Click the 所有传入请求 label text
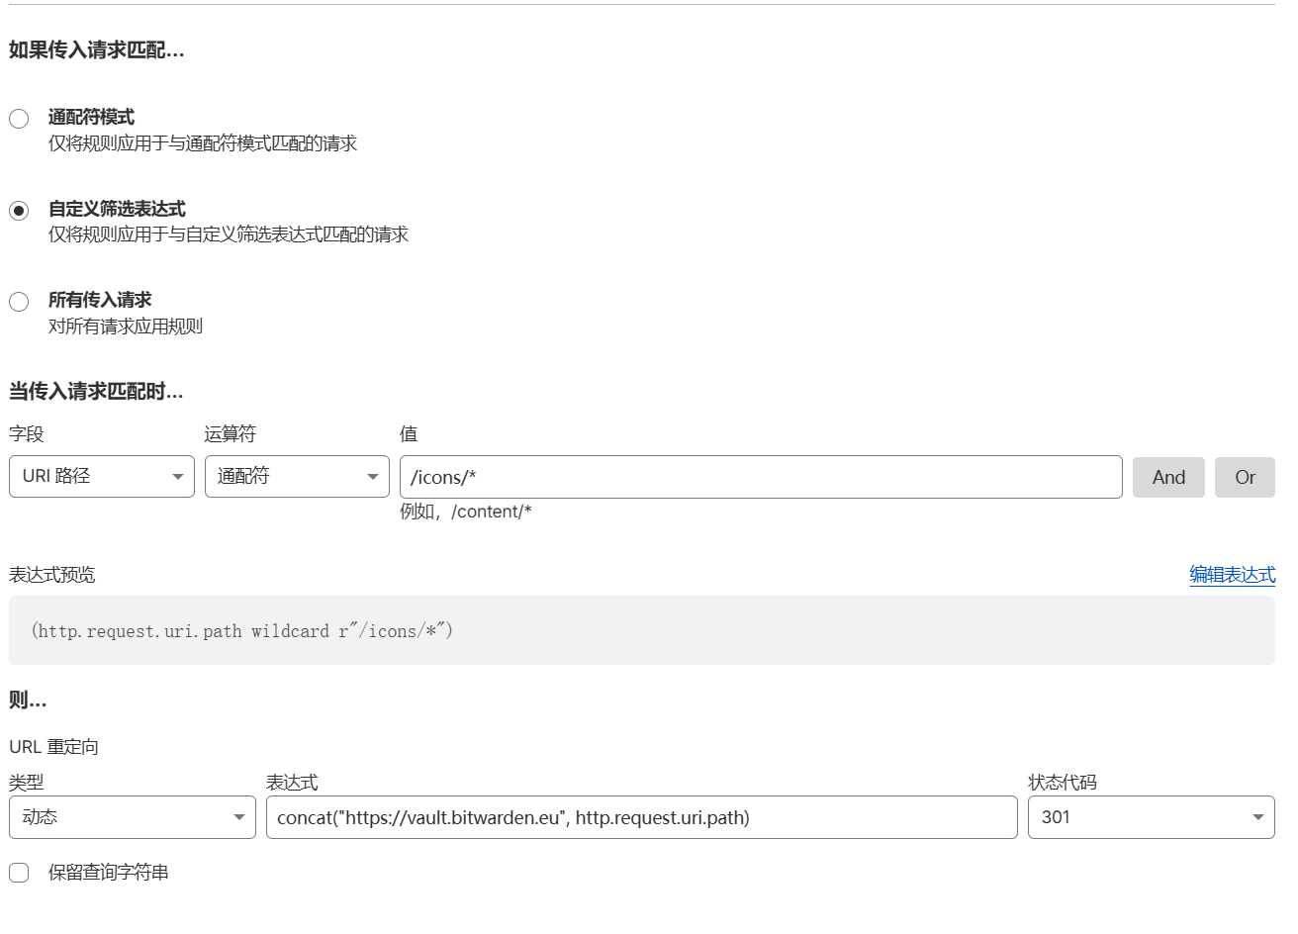The image size is (1298, 934). (100, 300)
